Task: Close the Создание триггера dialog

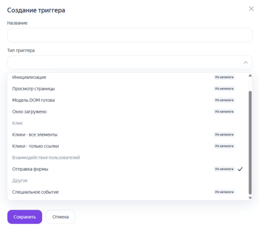Action: pyautogui.click(x=251, y=9)
